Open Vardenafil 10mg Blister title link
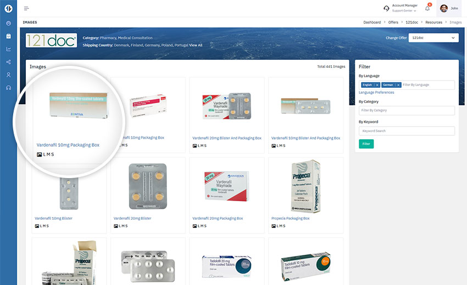The height and width of the screenshot is (285, 467). click(53, 218)
